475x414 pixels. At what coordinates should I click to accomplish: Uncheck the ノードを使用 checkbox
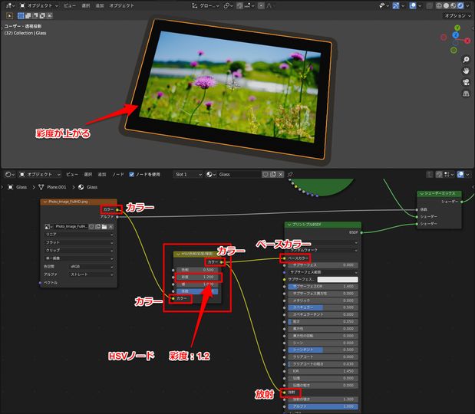[131, 174]
